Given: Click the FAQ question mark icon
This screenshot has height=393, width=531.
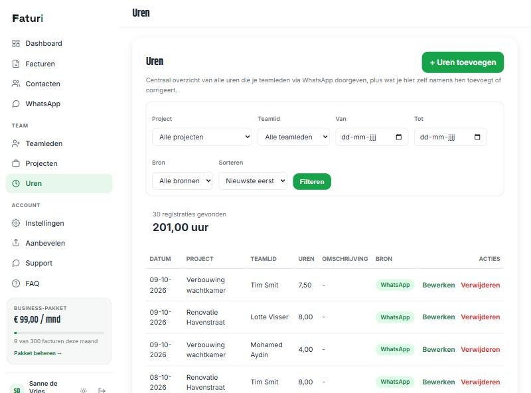Looking at the screenshot, I should (16, 283).
